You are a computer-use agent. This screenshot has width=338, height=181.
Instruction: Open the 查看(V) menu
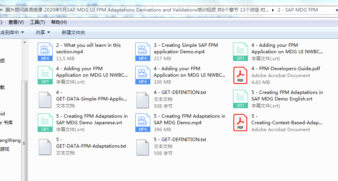(x=16, y=22)
